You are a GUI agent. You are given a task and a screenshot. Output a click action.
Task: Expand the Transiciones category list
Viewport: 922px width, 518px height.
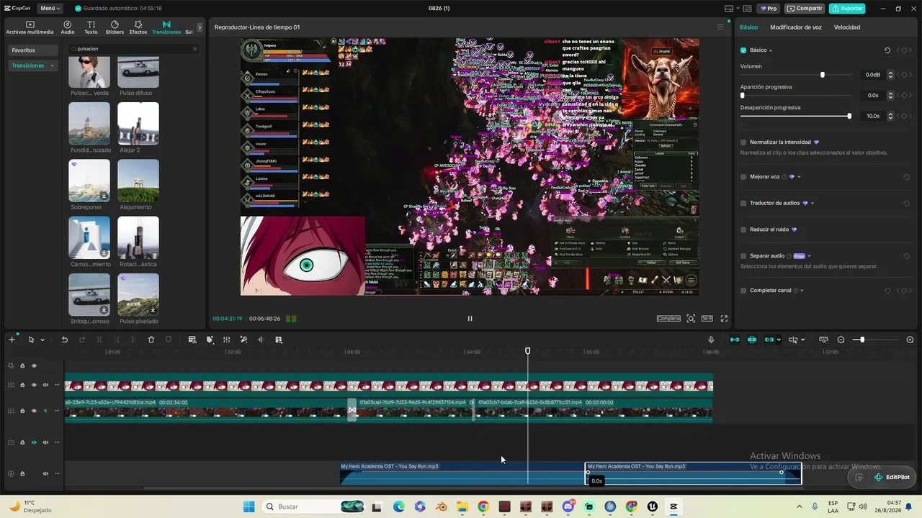pos(52,65)
